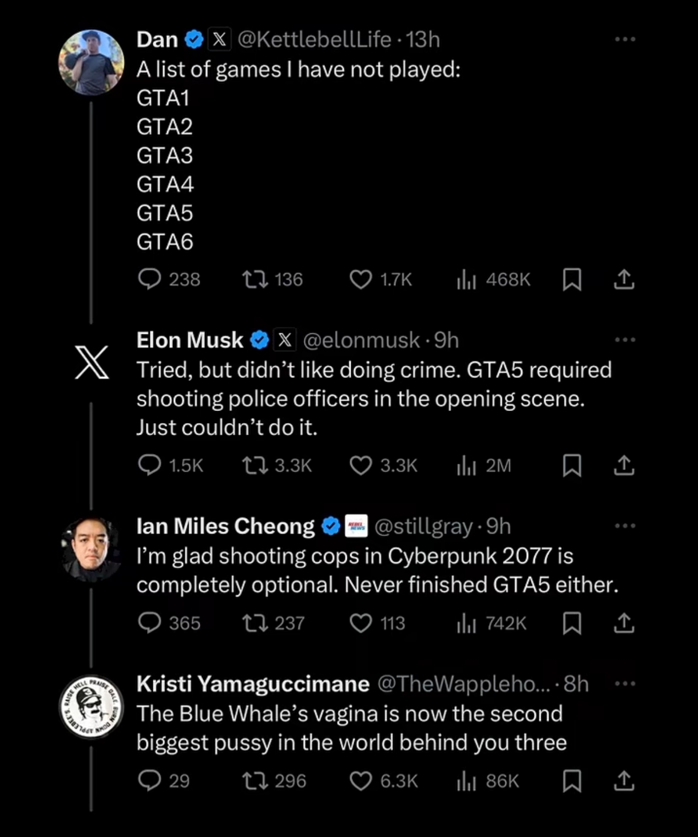Click Ian Miles Cheong's avatar

pyautogui.click(x=91, y=549)
